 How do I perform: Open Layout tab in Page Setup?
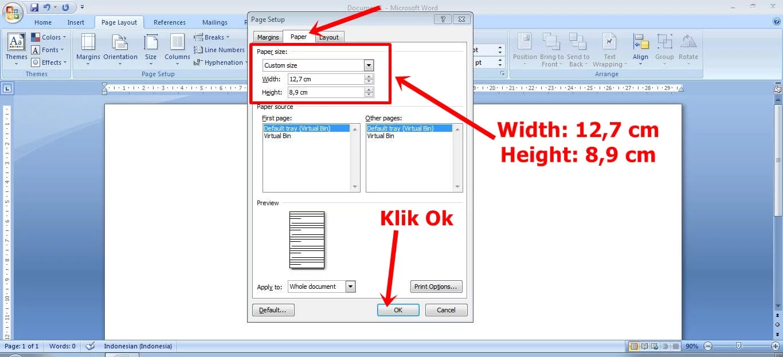click(329, 37)
